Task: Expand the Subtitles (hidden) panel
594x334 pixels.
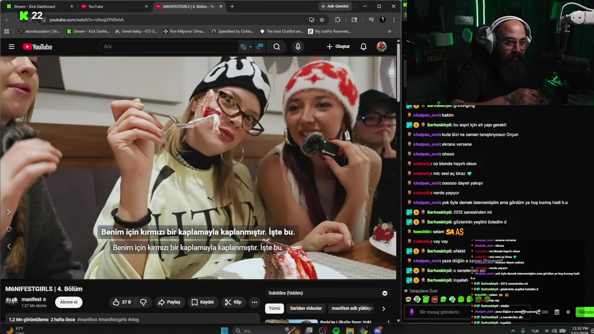Action: coord(384,293)
